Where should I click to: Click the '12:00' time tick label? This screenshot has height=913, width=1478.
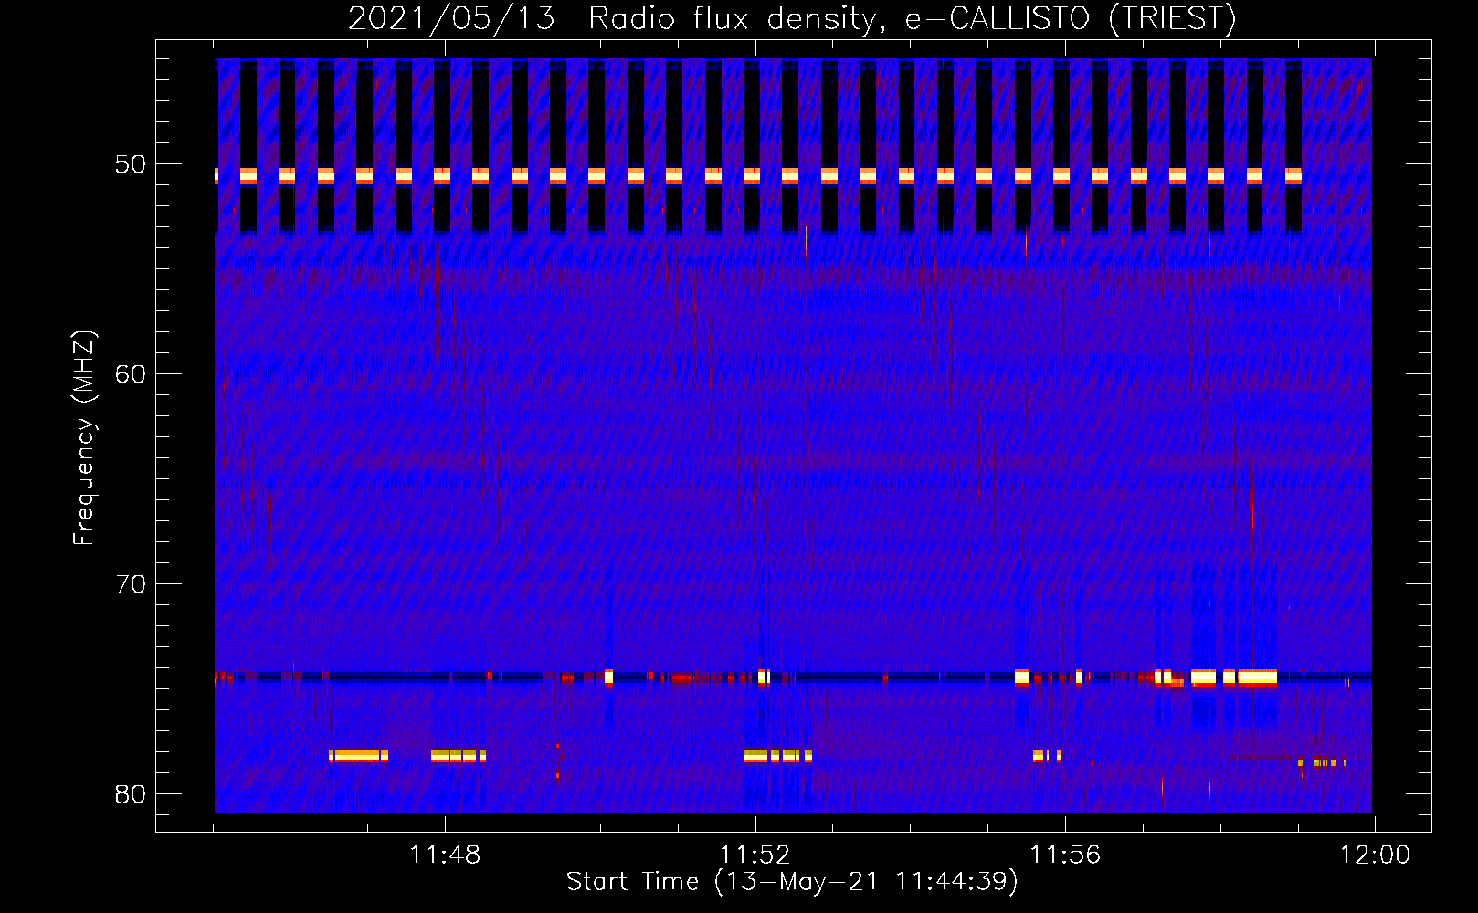(1375, 855)
